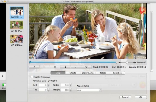Mute audio with the volume-down speaker icon
The height and width of the screenshot is (102, 156).
tap(120, 63)
